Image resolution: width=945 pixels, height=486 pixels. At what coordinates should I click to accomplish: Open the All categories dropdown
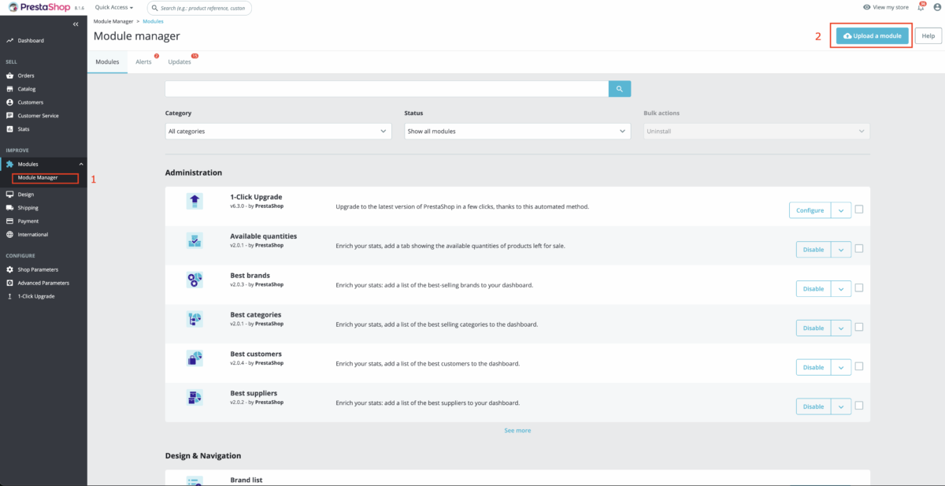278,131
